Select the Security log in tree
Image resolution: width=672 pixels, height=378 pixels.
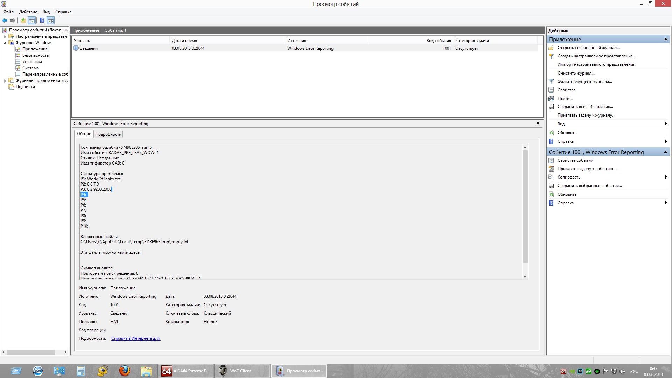(35, 55)
